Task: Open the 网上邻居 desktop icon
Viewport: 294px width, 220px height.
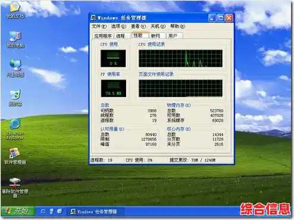Action: click(x=15, y=68)
